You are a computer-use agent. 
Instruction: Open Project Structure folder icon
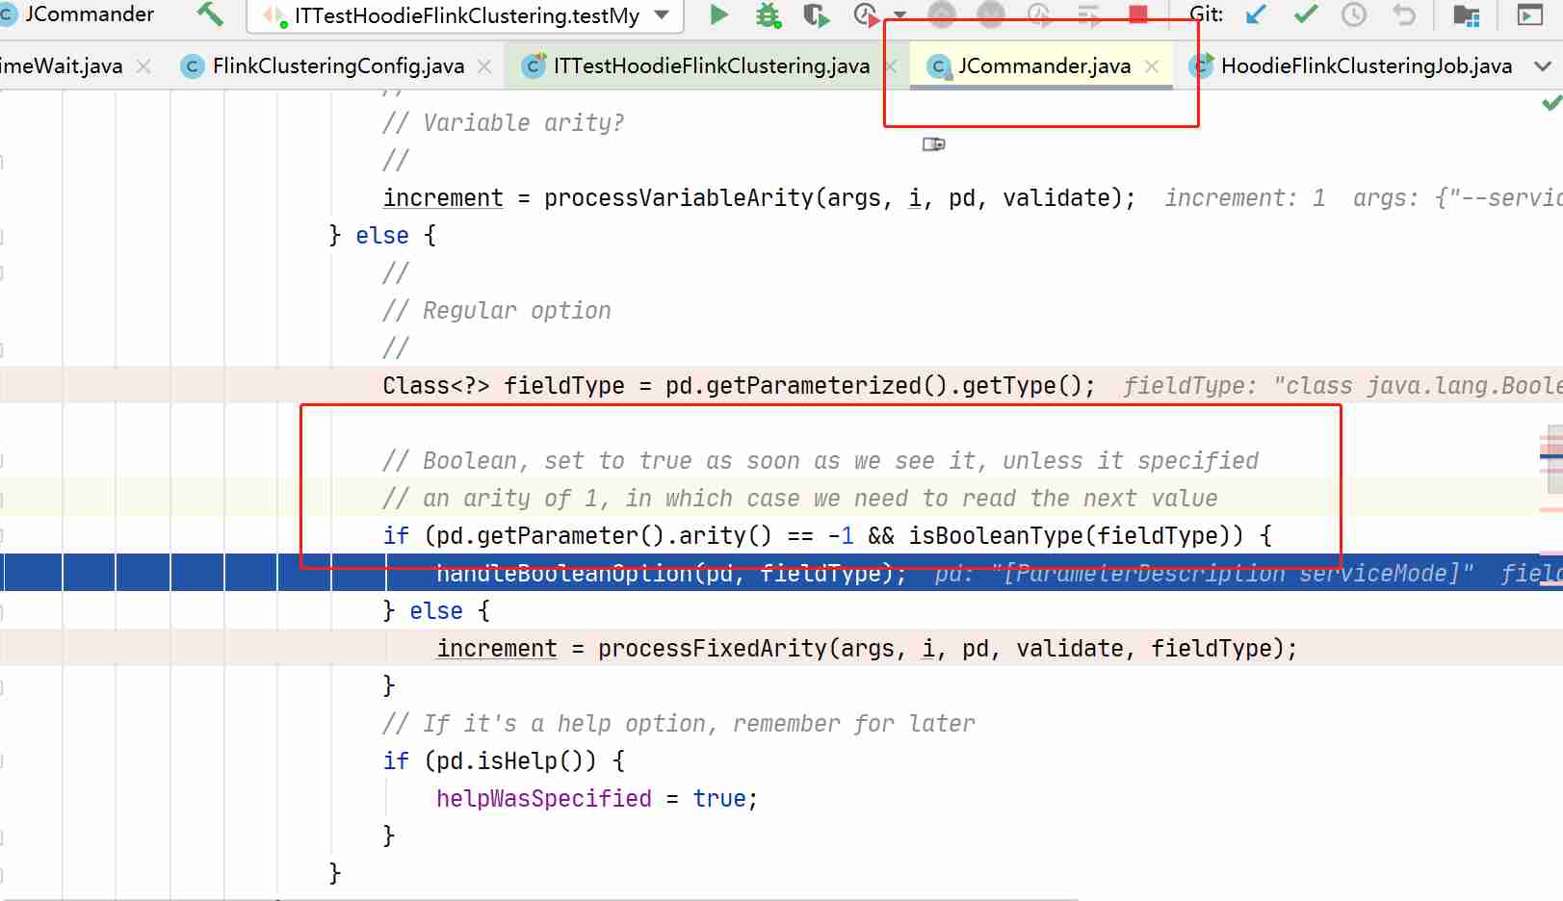tap(1466, 14)
